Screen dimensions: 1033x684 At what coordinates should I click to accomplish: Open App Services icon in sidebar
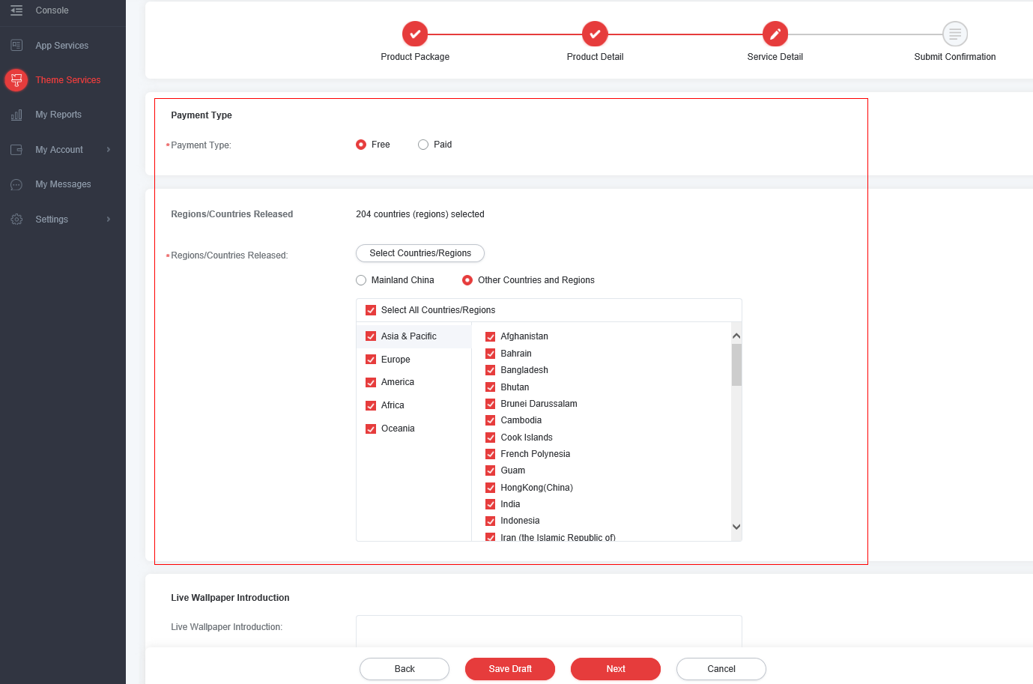16,46
